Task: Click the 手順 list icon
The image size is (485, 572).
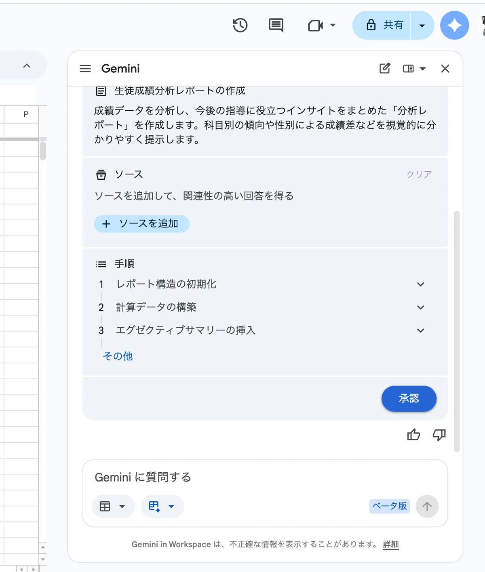Action: click(101, 264)
